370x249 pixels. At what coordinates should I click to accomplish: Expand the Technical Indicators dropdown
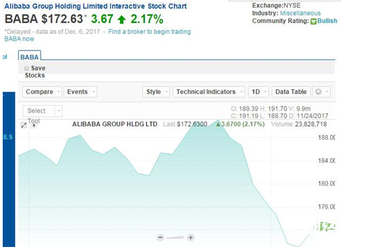pos(209,92)
